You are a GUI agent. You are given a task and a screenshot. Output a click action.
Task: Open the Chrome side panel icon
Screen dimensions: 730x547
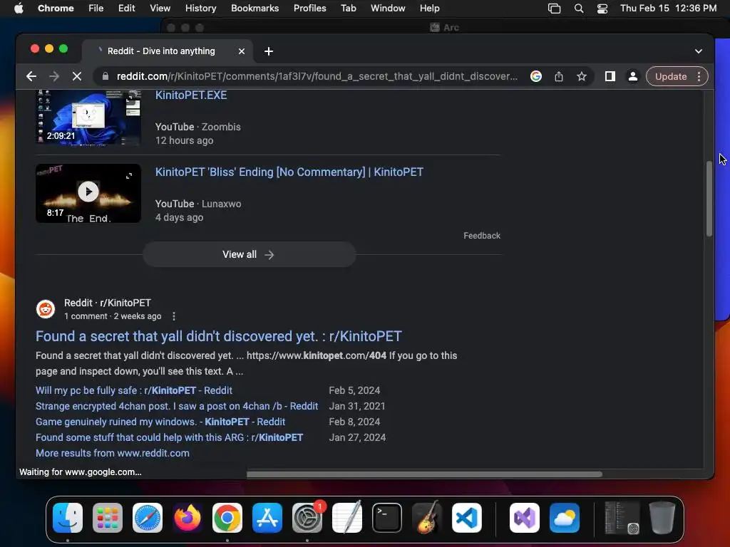coord(610,76)
